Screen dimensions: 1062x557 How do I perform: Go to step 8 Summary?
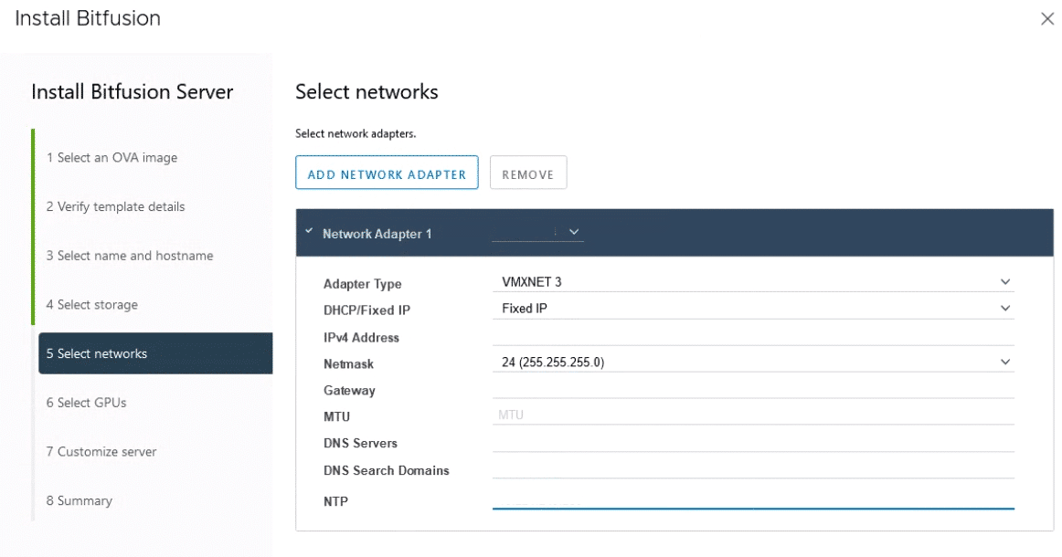80,500
